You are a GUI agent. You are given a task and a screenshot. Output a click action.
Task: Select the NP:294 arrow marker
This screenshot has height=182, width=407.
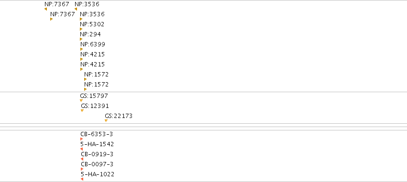tap(81, 39)
